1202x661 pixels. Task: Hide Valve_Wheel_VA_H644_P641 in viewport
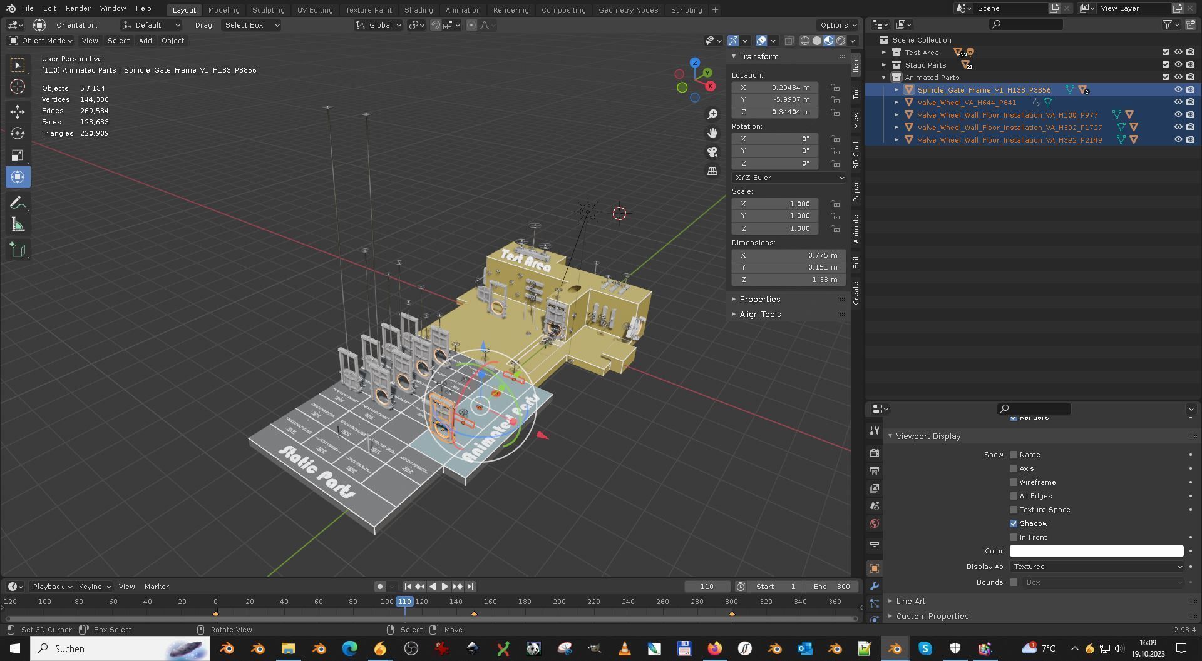click(1178, 102)
